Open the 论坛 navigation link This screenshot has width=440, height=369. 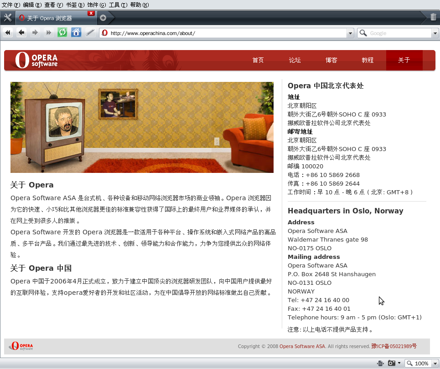295,60
